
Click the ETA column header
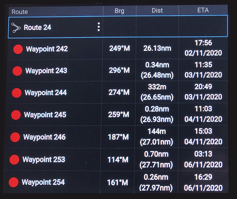203,10
